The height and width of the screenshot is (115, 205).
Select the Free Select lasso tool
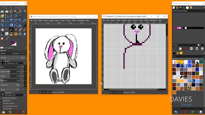[11, 11]
